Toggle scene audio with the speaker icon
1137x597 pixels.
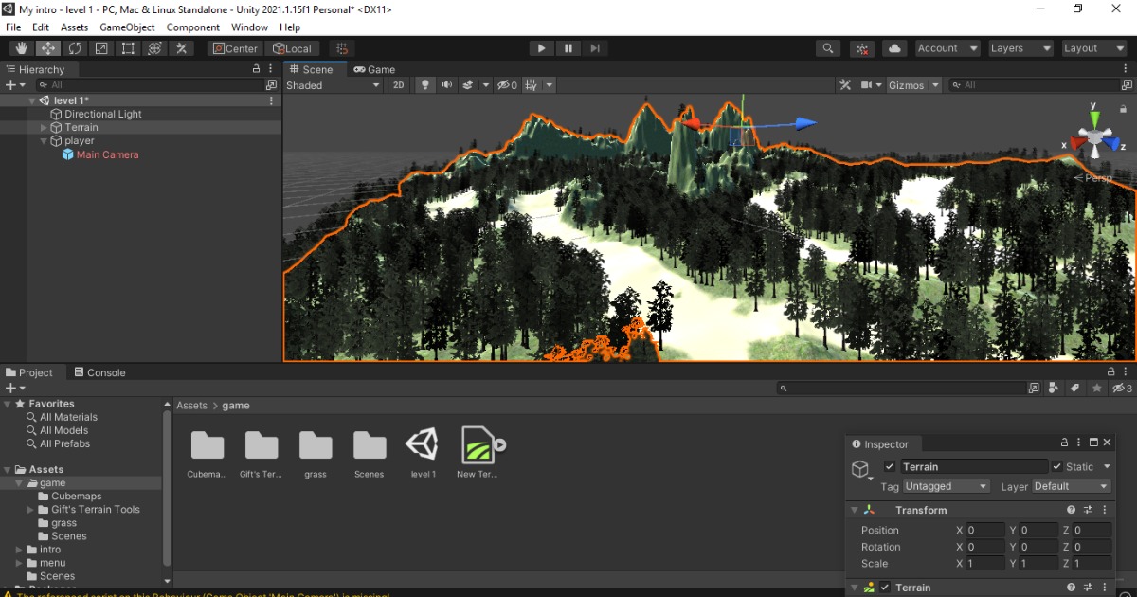[x=446, y=85]
